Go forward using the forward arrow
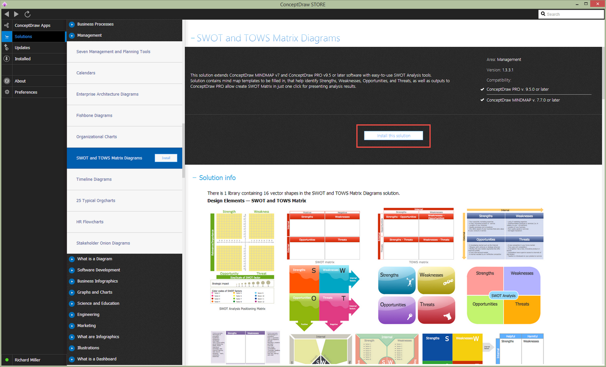The height and width of the screenshot is (367, 606). click(x=16, y=14)
